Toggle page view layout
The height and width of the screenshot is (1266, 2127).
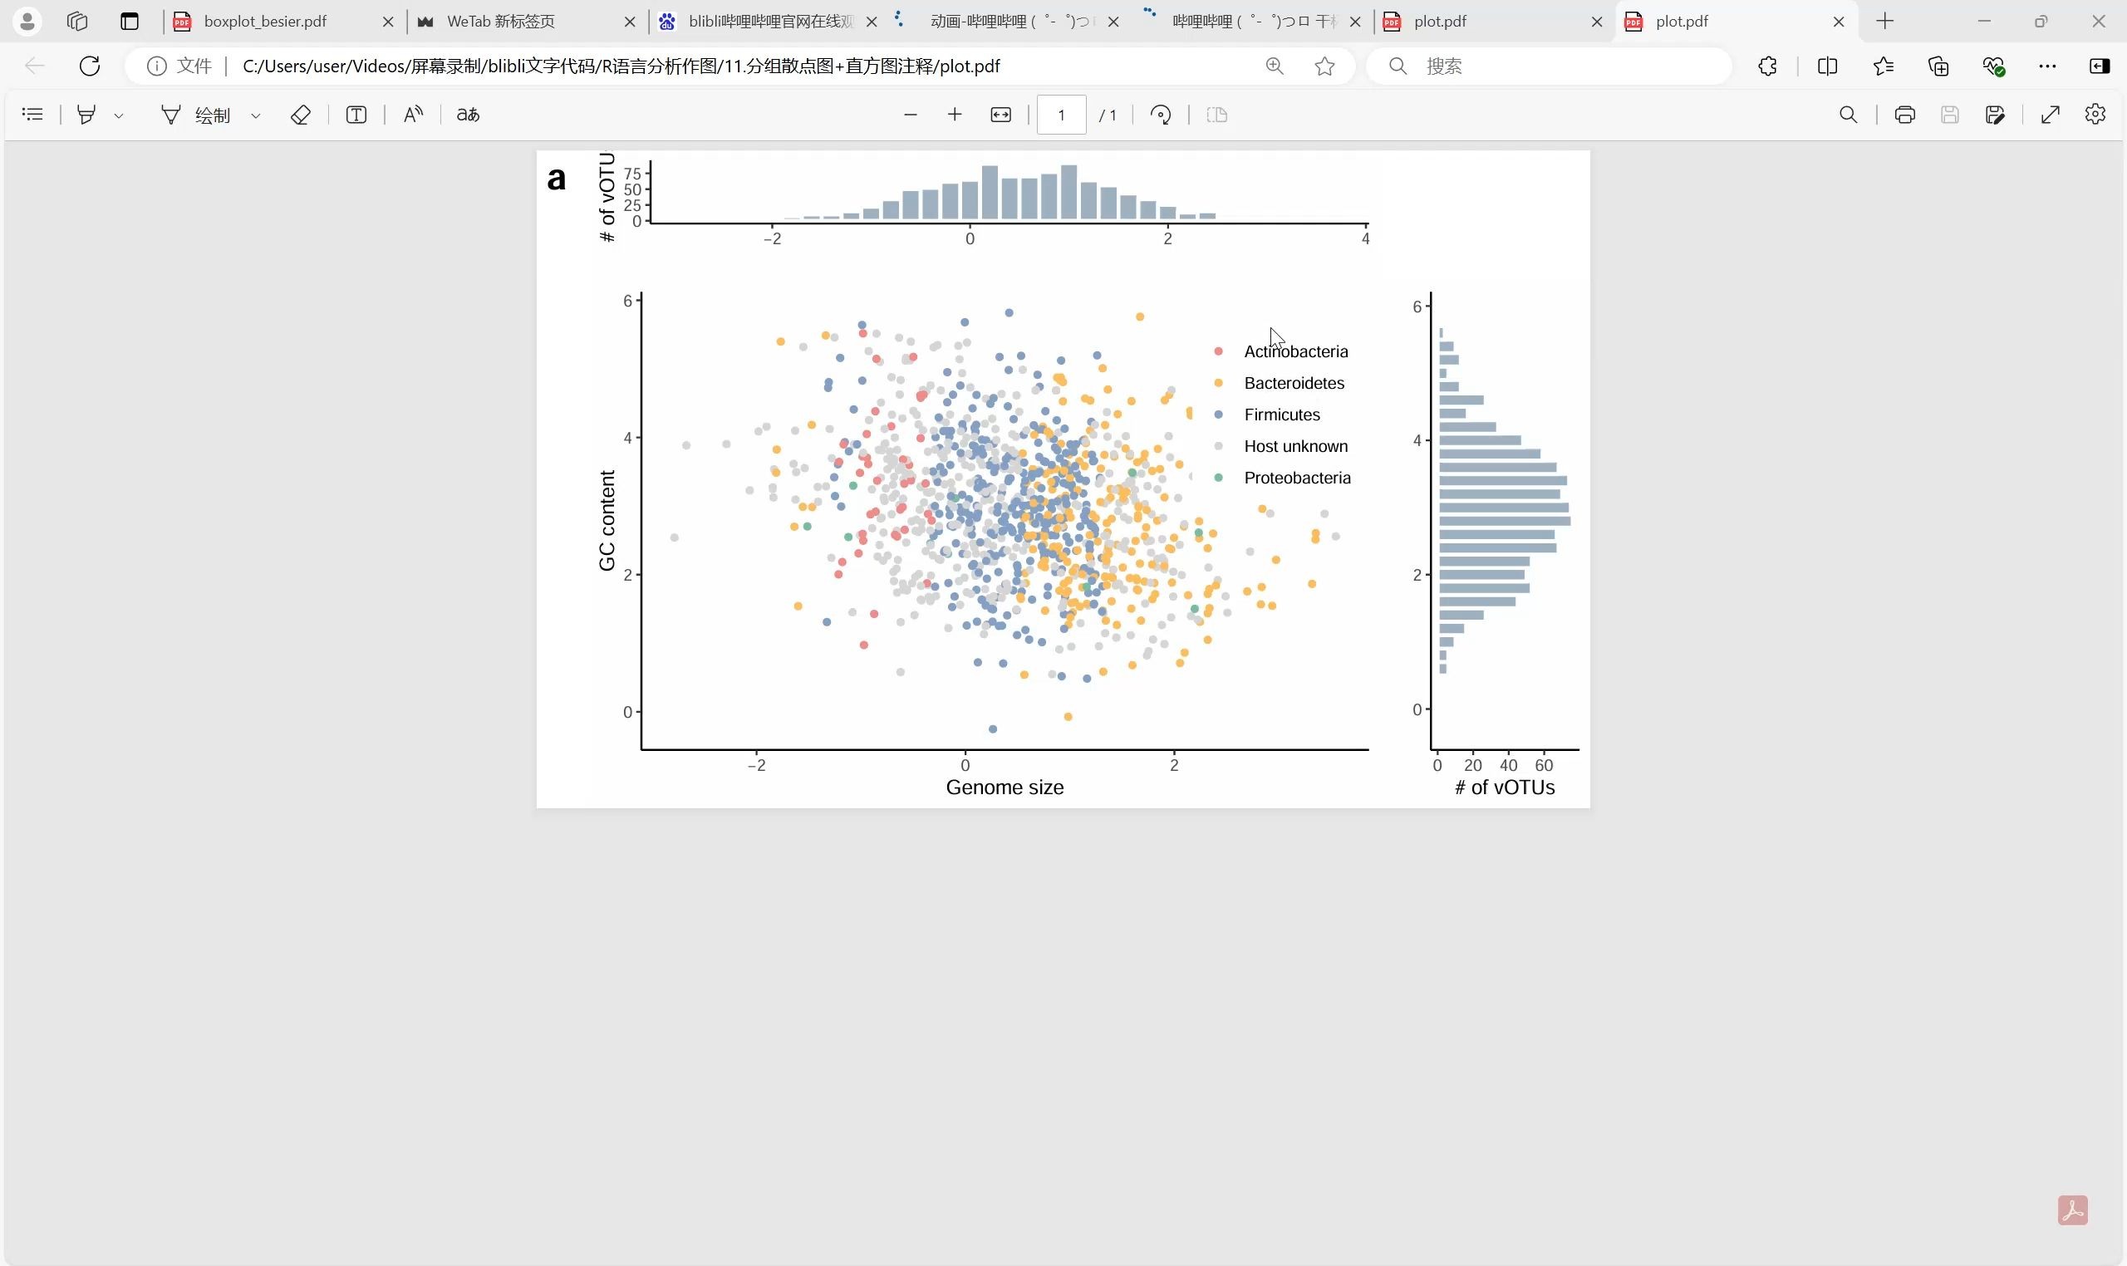tap(1217, 115)
